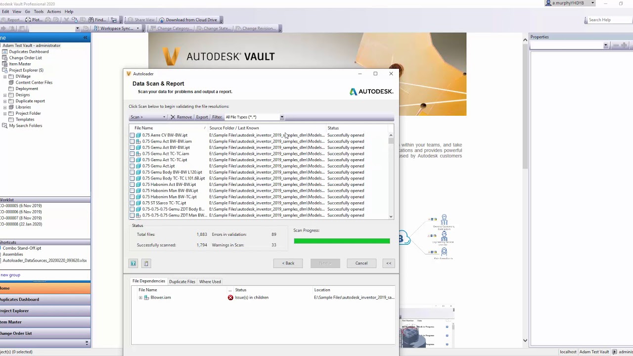633x356 pixels.
Task: Check the box for 0.75 Gemu Body BW-BW L120.ipt
Action: 132,172
